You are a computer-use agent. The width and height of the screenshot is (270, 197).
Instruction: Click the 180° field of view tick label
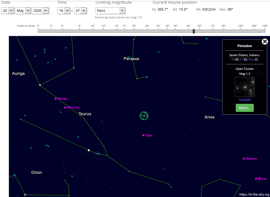click(x=265, y=26)
